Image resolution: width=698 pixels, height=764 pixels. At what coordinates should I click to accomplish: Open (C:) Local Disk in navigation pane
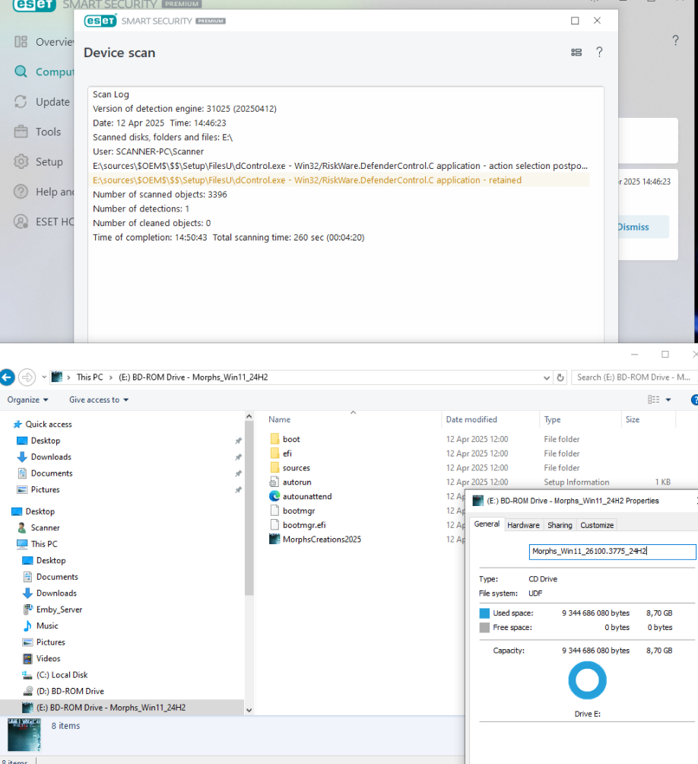click(62, 675)
